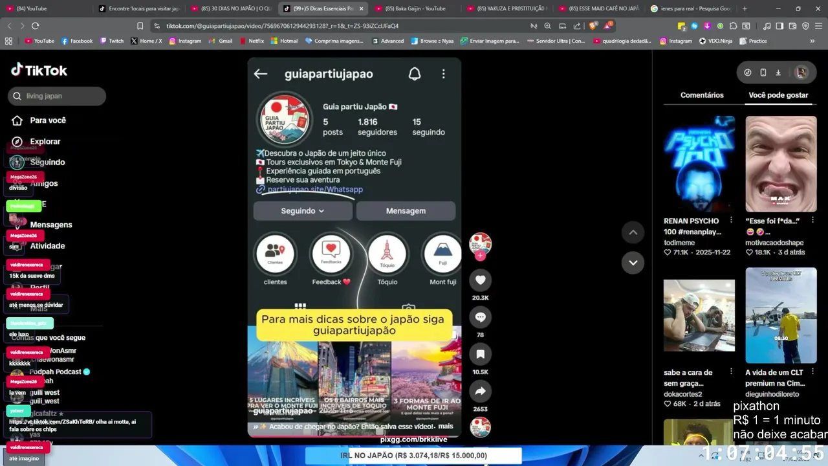Open the Brave Shields lion icon
828x466 pixels.
coord(594,26)
